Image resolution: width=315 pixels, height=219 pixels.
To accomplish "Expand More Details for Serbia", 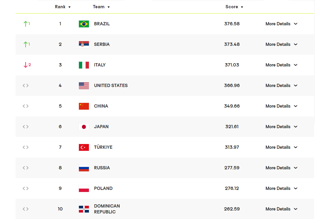I will coord(281,44).
